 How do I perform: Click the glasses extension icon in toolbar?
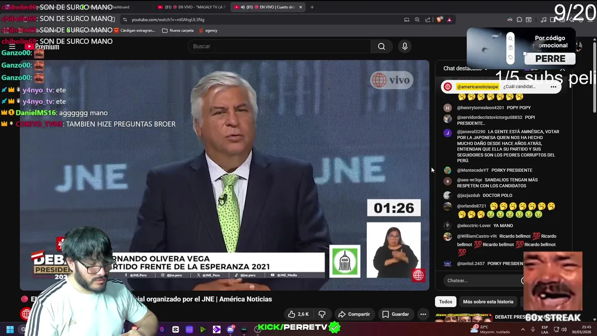click(510, 20)
